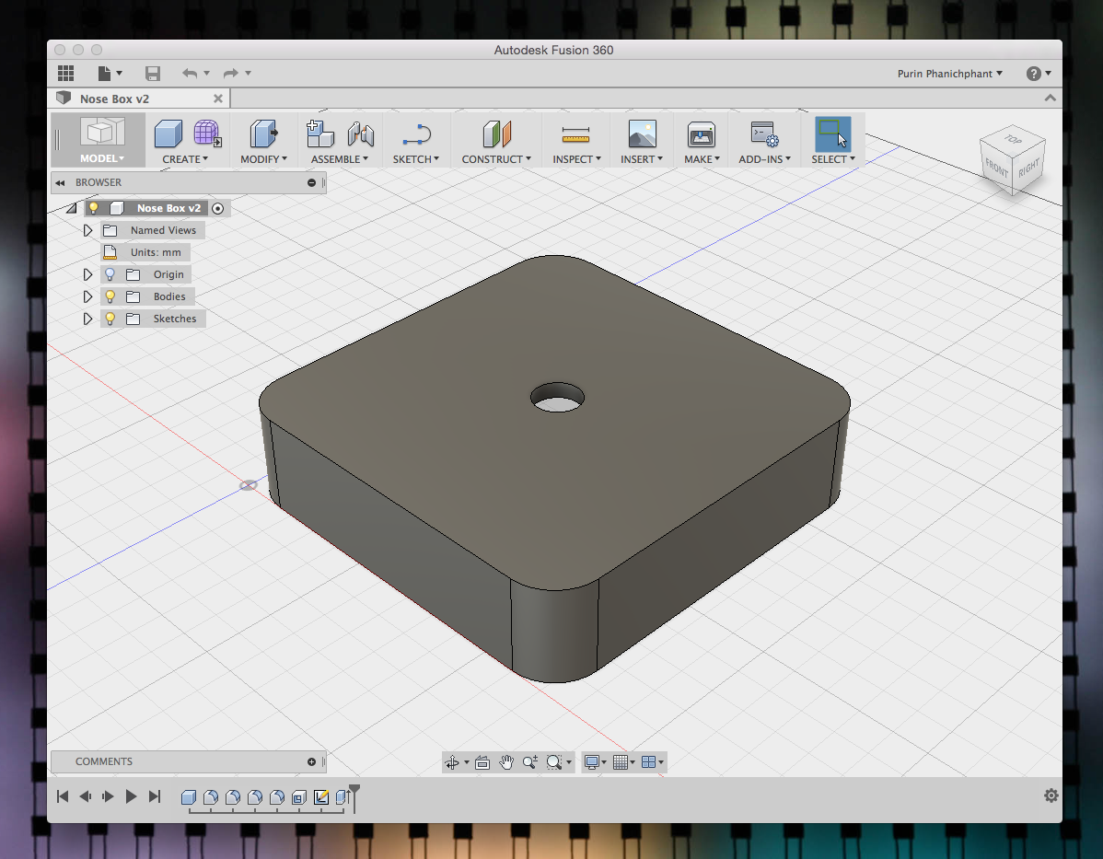This screenshot has height=859, width=1103.
Task: Toggle visibility bulb of Bodies folder
Action: [110, 296]
